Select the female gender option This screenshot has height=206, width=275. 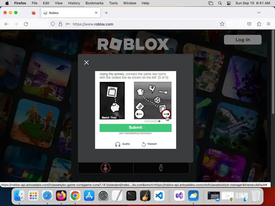pos(105,168)
